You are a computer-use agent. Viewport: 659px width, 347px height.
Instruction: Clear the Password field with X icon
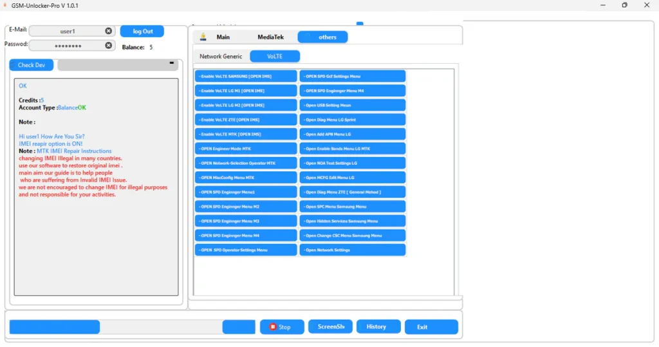point(108,46)
